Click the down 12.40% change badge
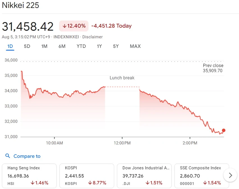This screenshot has height=189, width=239. (74, 26)
